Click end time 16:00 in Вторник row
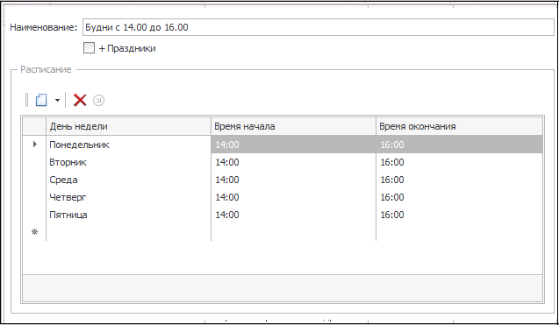559x325 pixels. (x=460, y=162)
